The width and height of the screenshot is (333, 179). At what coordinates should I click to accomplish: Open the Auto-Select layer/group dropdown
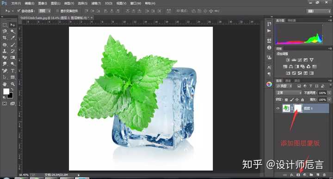(x=44, y=11)
